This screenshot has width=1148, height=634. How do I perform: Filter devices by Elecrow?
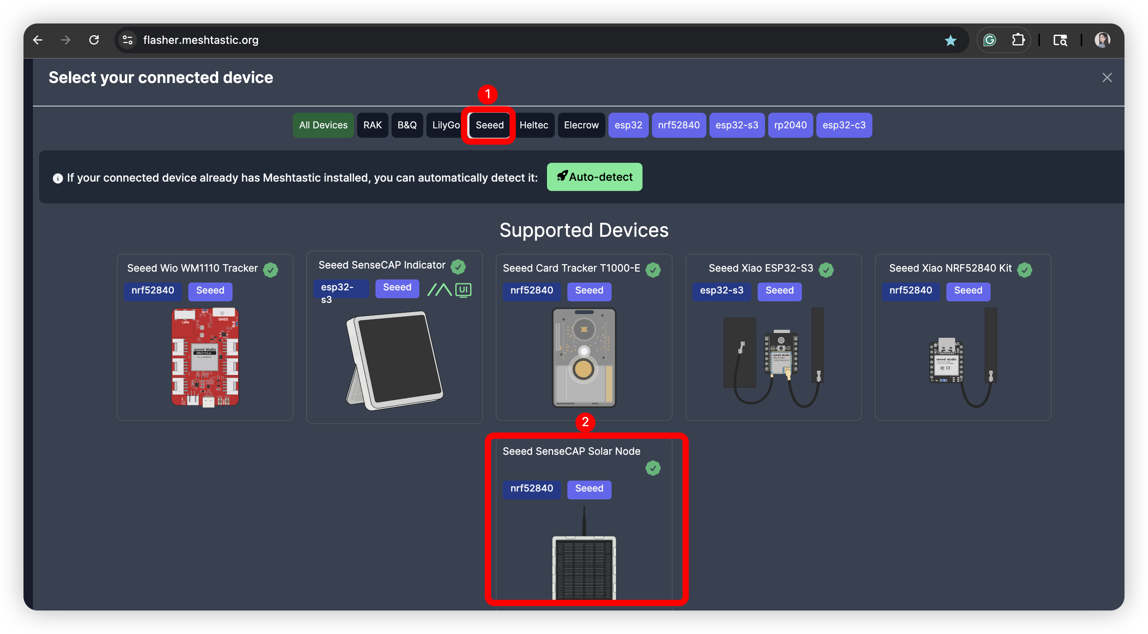pos(581,125)
